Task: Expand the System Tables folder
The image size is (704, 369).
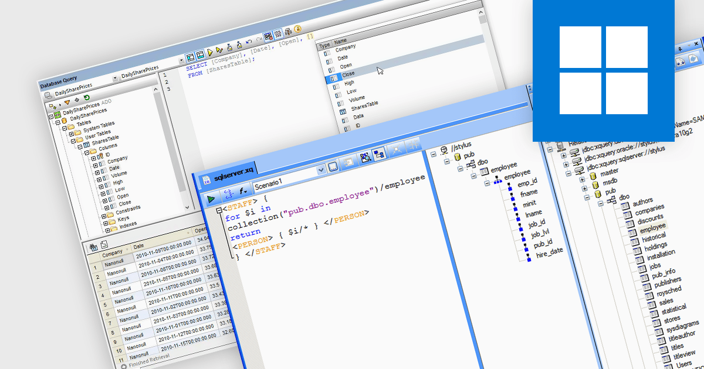Action: point(70,133)
